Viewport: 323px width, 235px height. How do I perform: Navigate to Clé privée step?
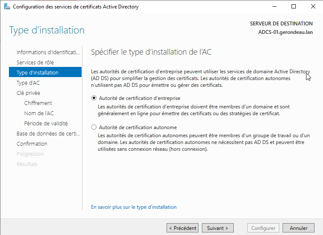point(28,93)
